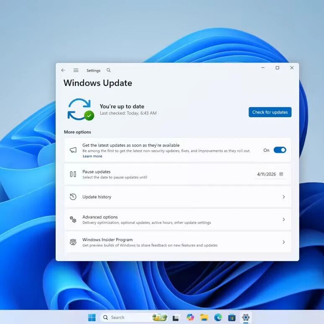Launch Copilot from the taskbar
The image size is (324, 324).
(x=190, y=317)
